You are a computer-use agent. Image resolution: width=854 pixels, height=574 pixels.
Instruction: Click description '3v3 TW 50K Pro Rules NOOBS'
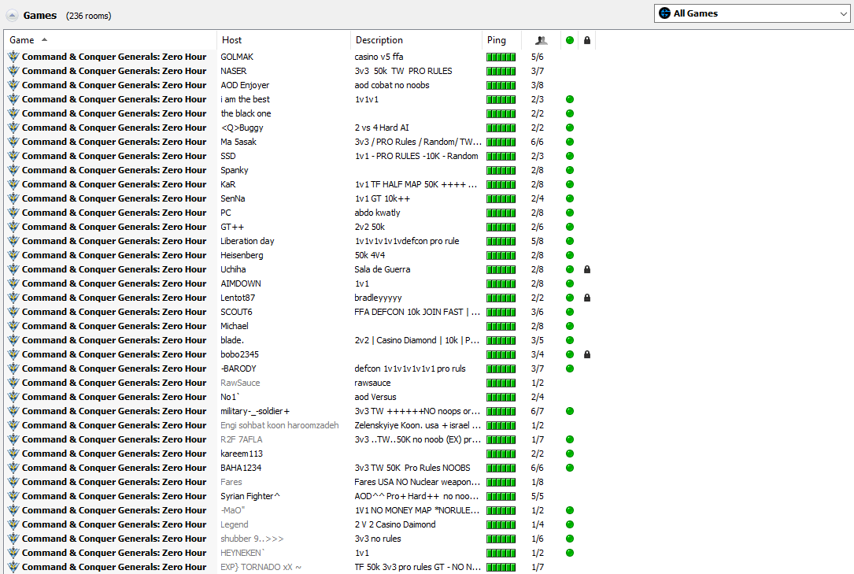pos(412,467)
